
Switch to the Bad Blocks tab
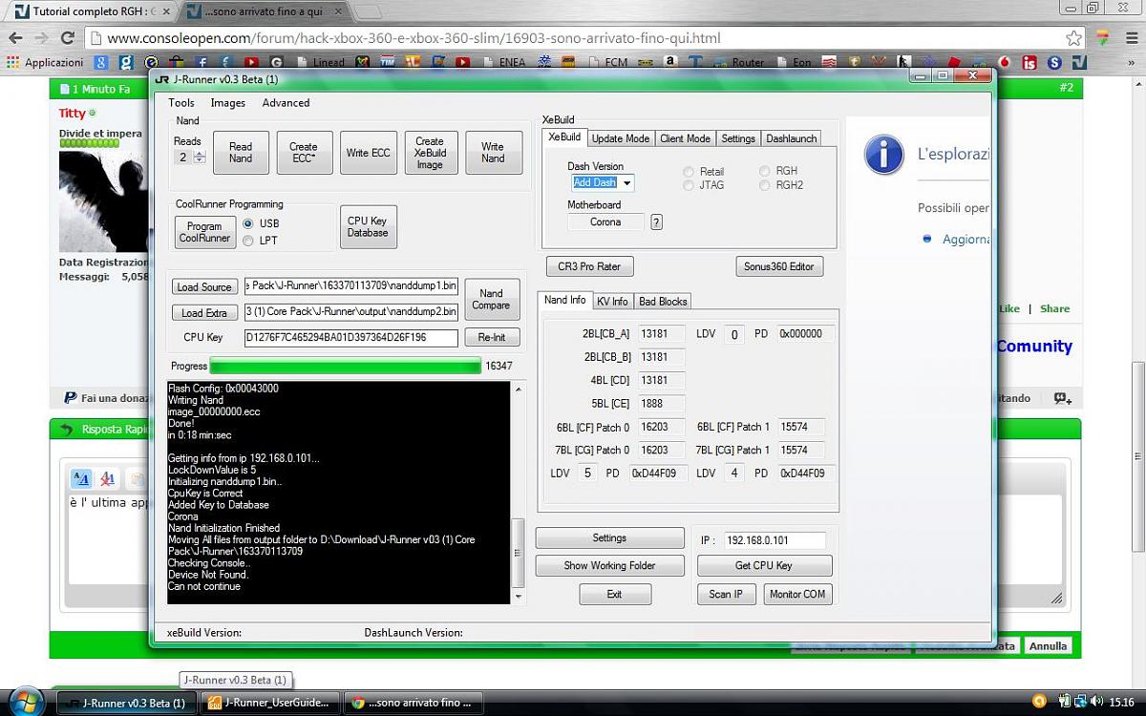tap(663, 302)
